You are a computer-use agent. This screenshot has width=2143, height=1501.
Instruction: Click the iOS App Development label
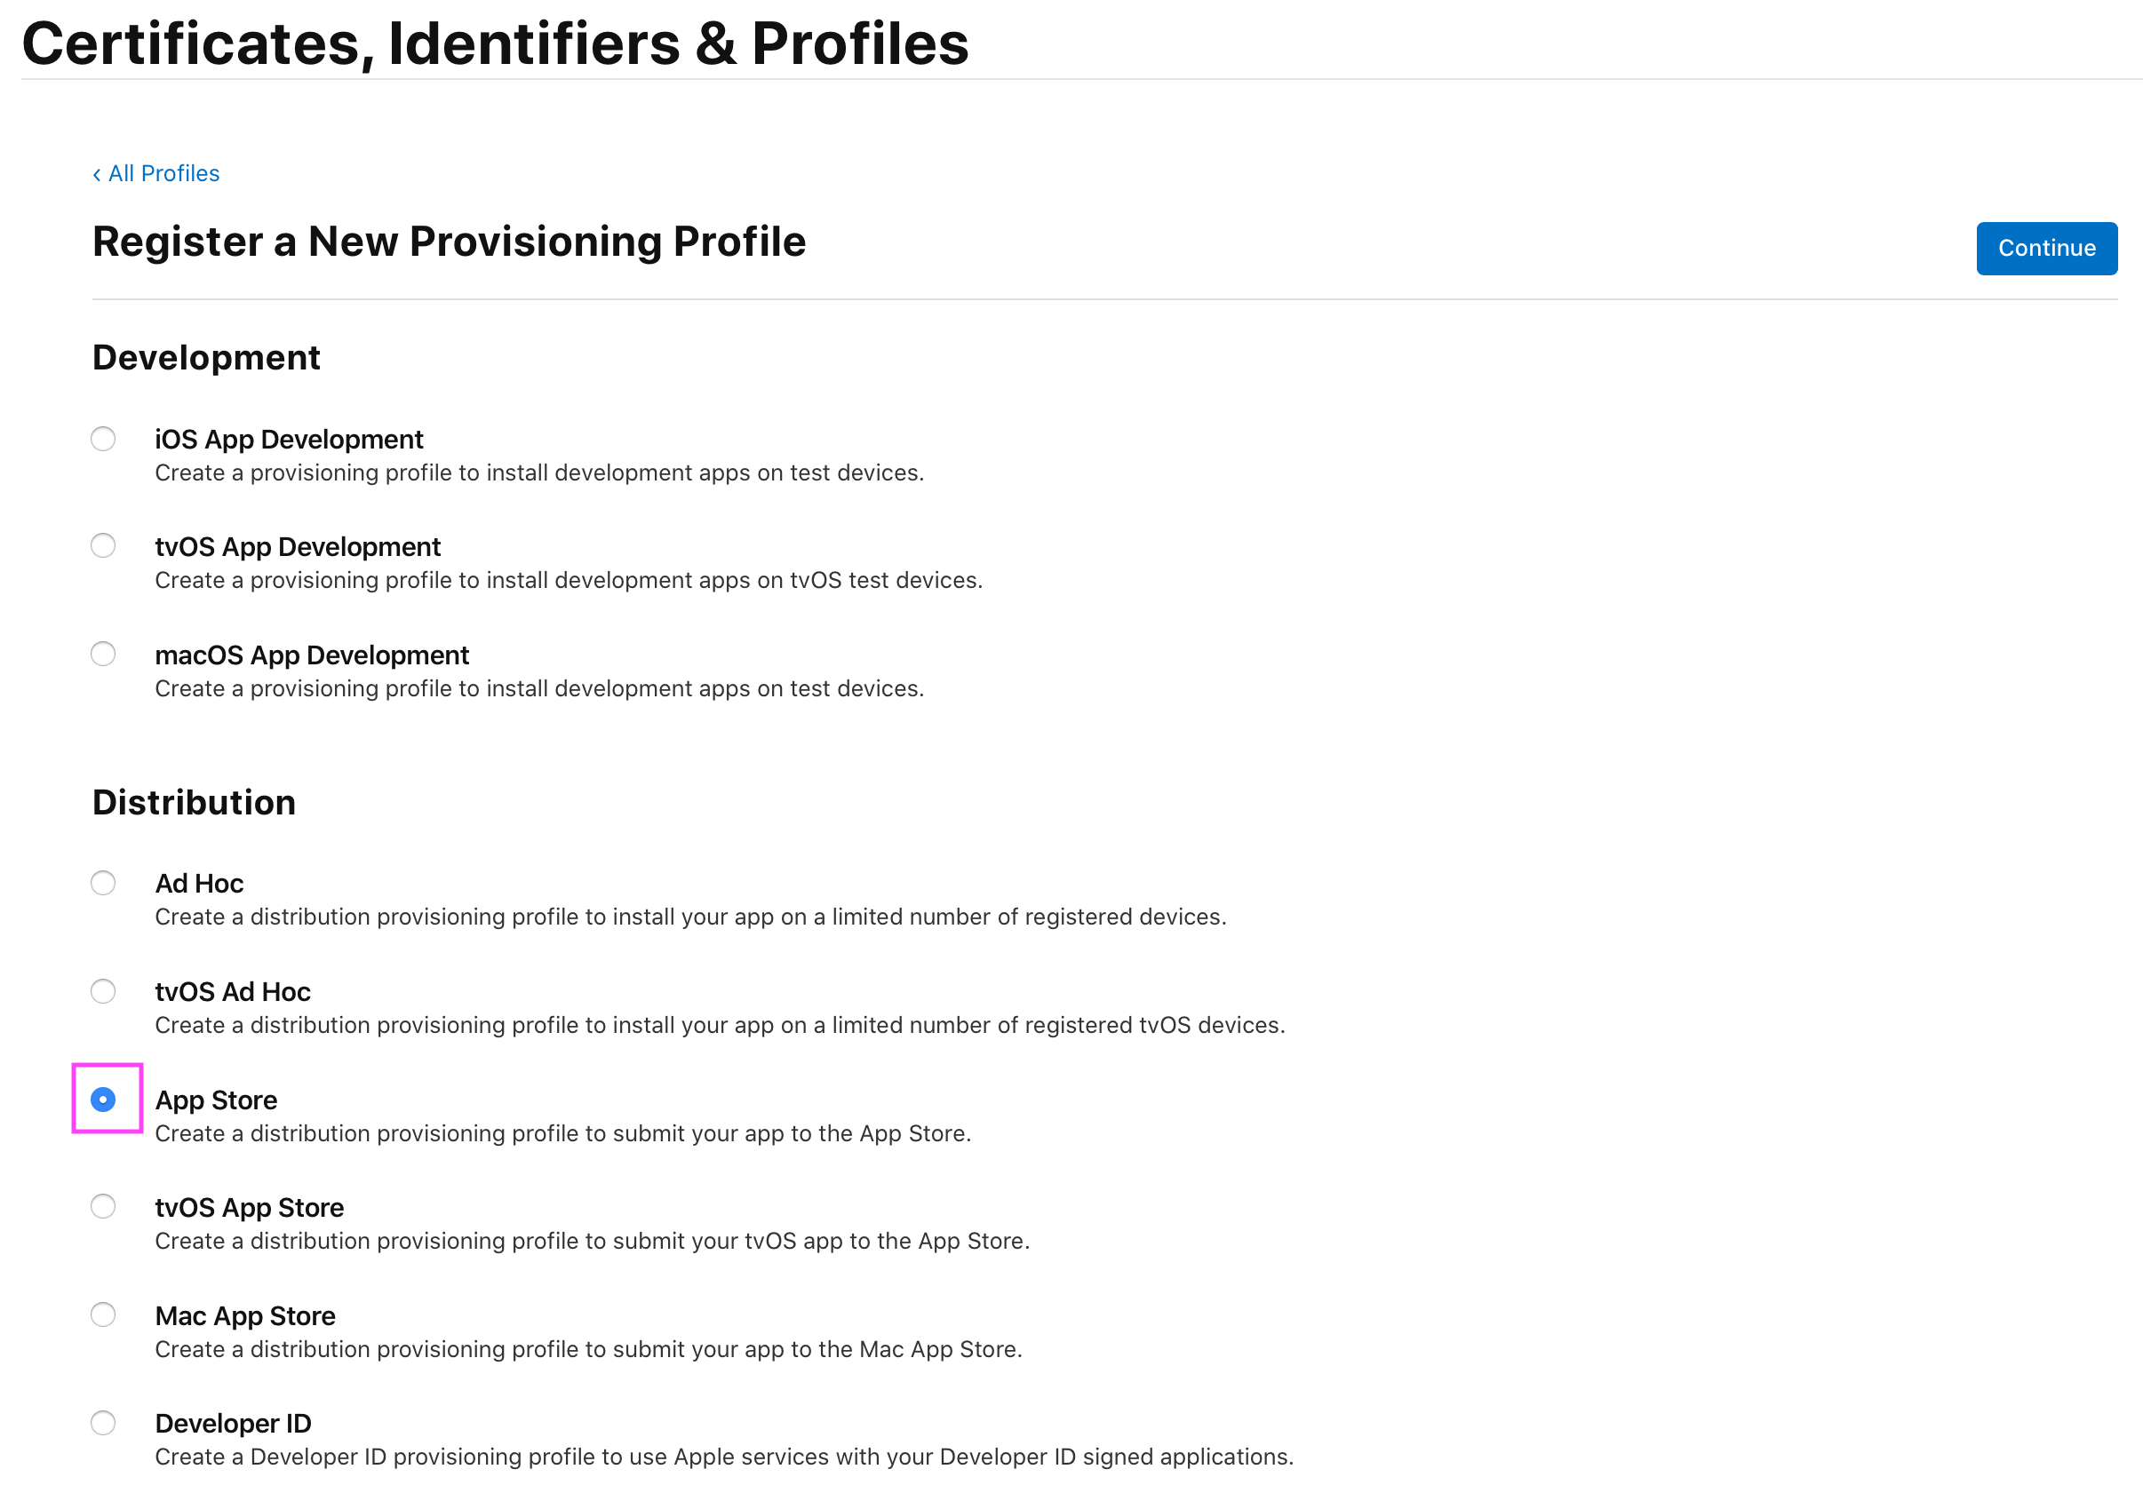[289, 440]
